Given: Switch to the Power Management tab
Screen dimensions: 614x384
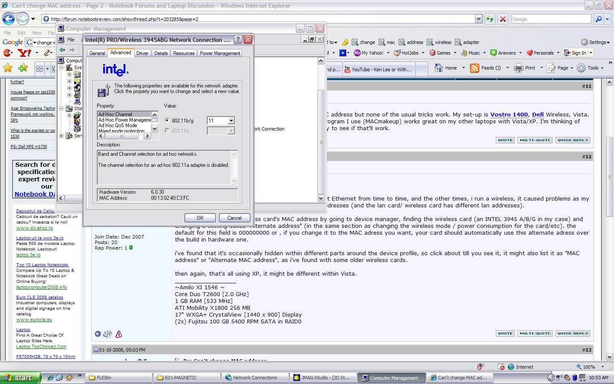Looking at the screenshot, I should pyautogui.click(x=220, y=53).
